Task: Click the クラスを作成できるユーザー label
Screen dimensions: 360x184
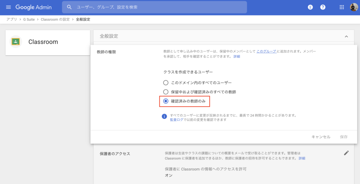Action: pos(188,72)
